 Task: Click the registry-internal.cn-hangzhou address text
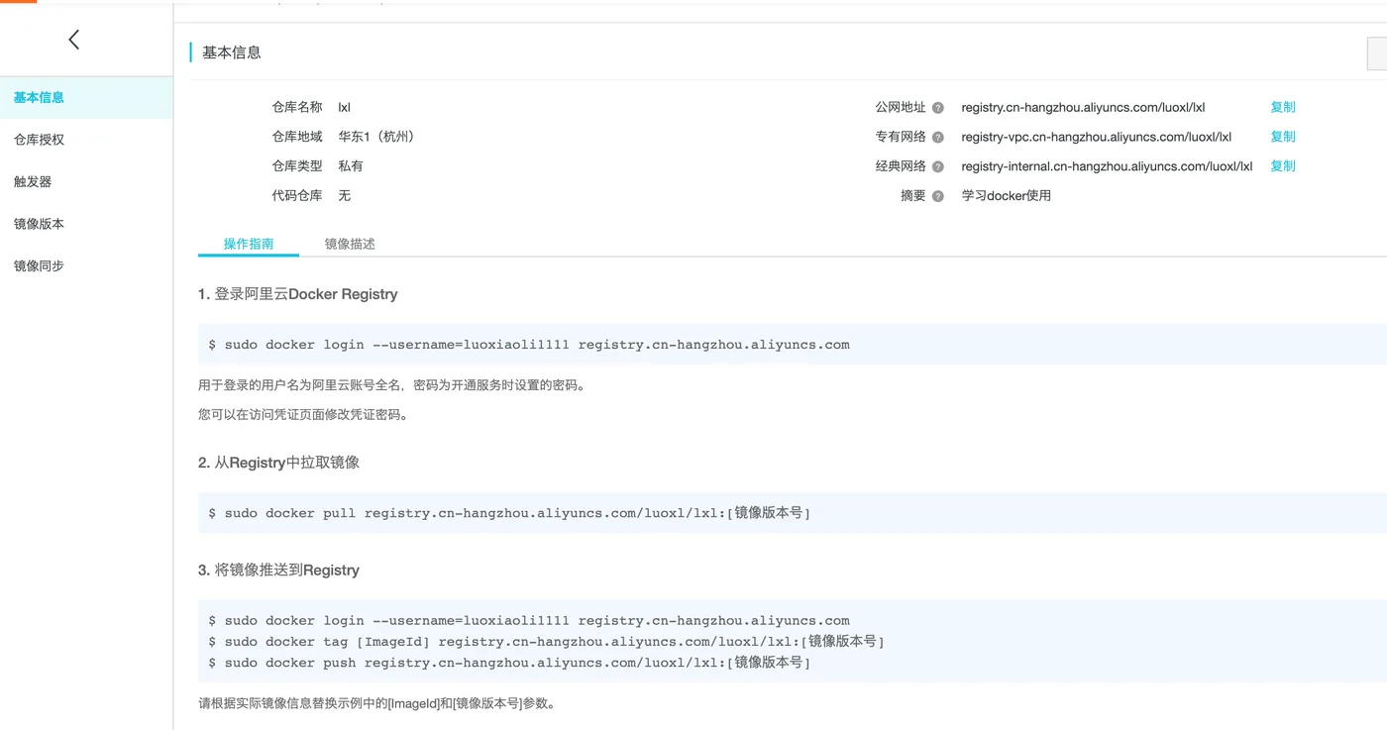click(x=1107, y=166)
